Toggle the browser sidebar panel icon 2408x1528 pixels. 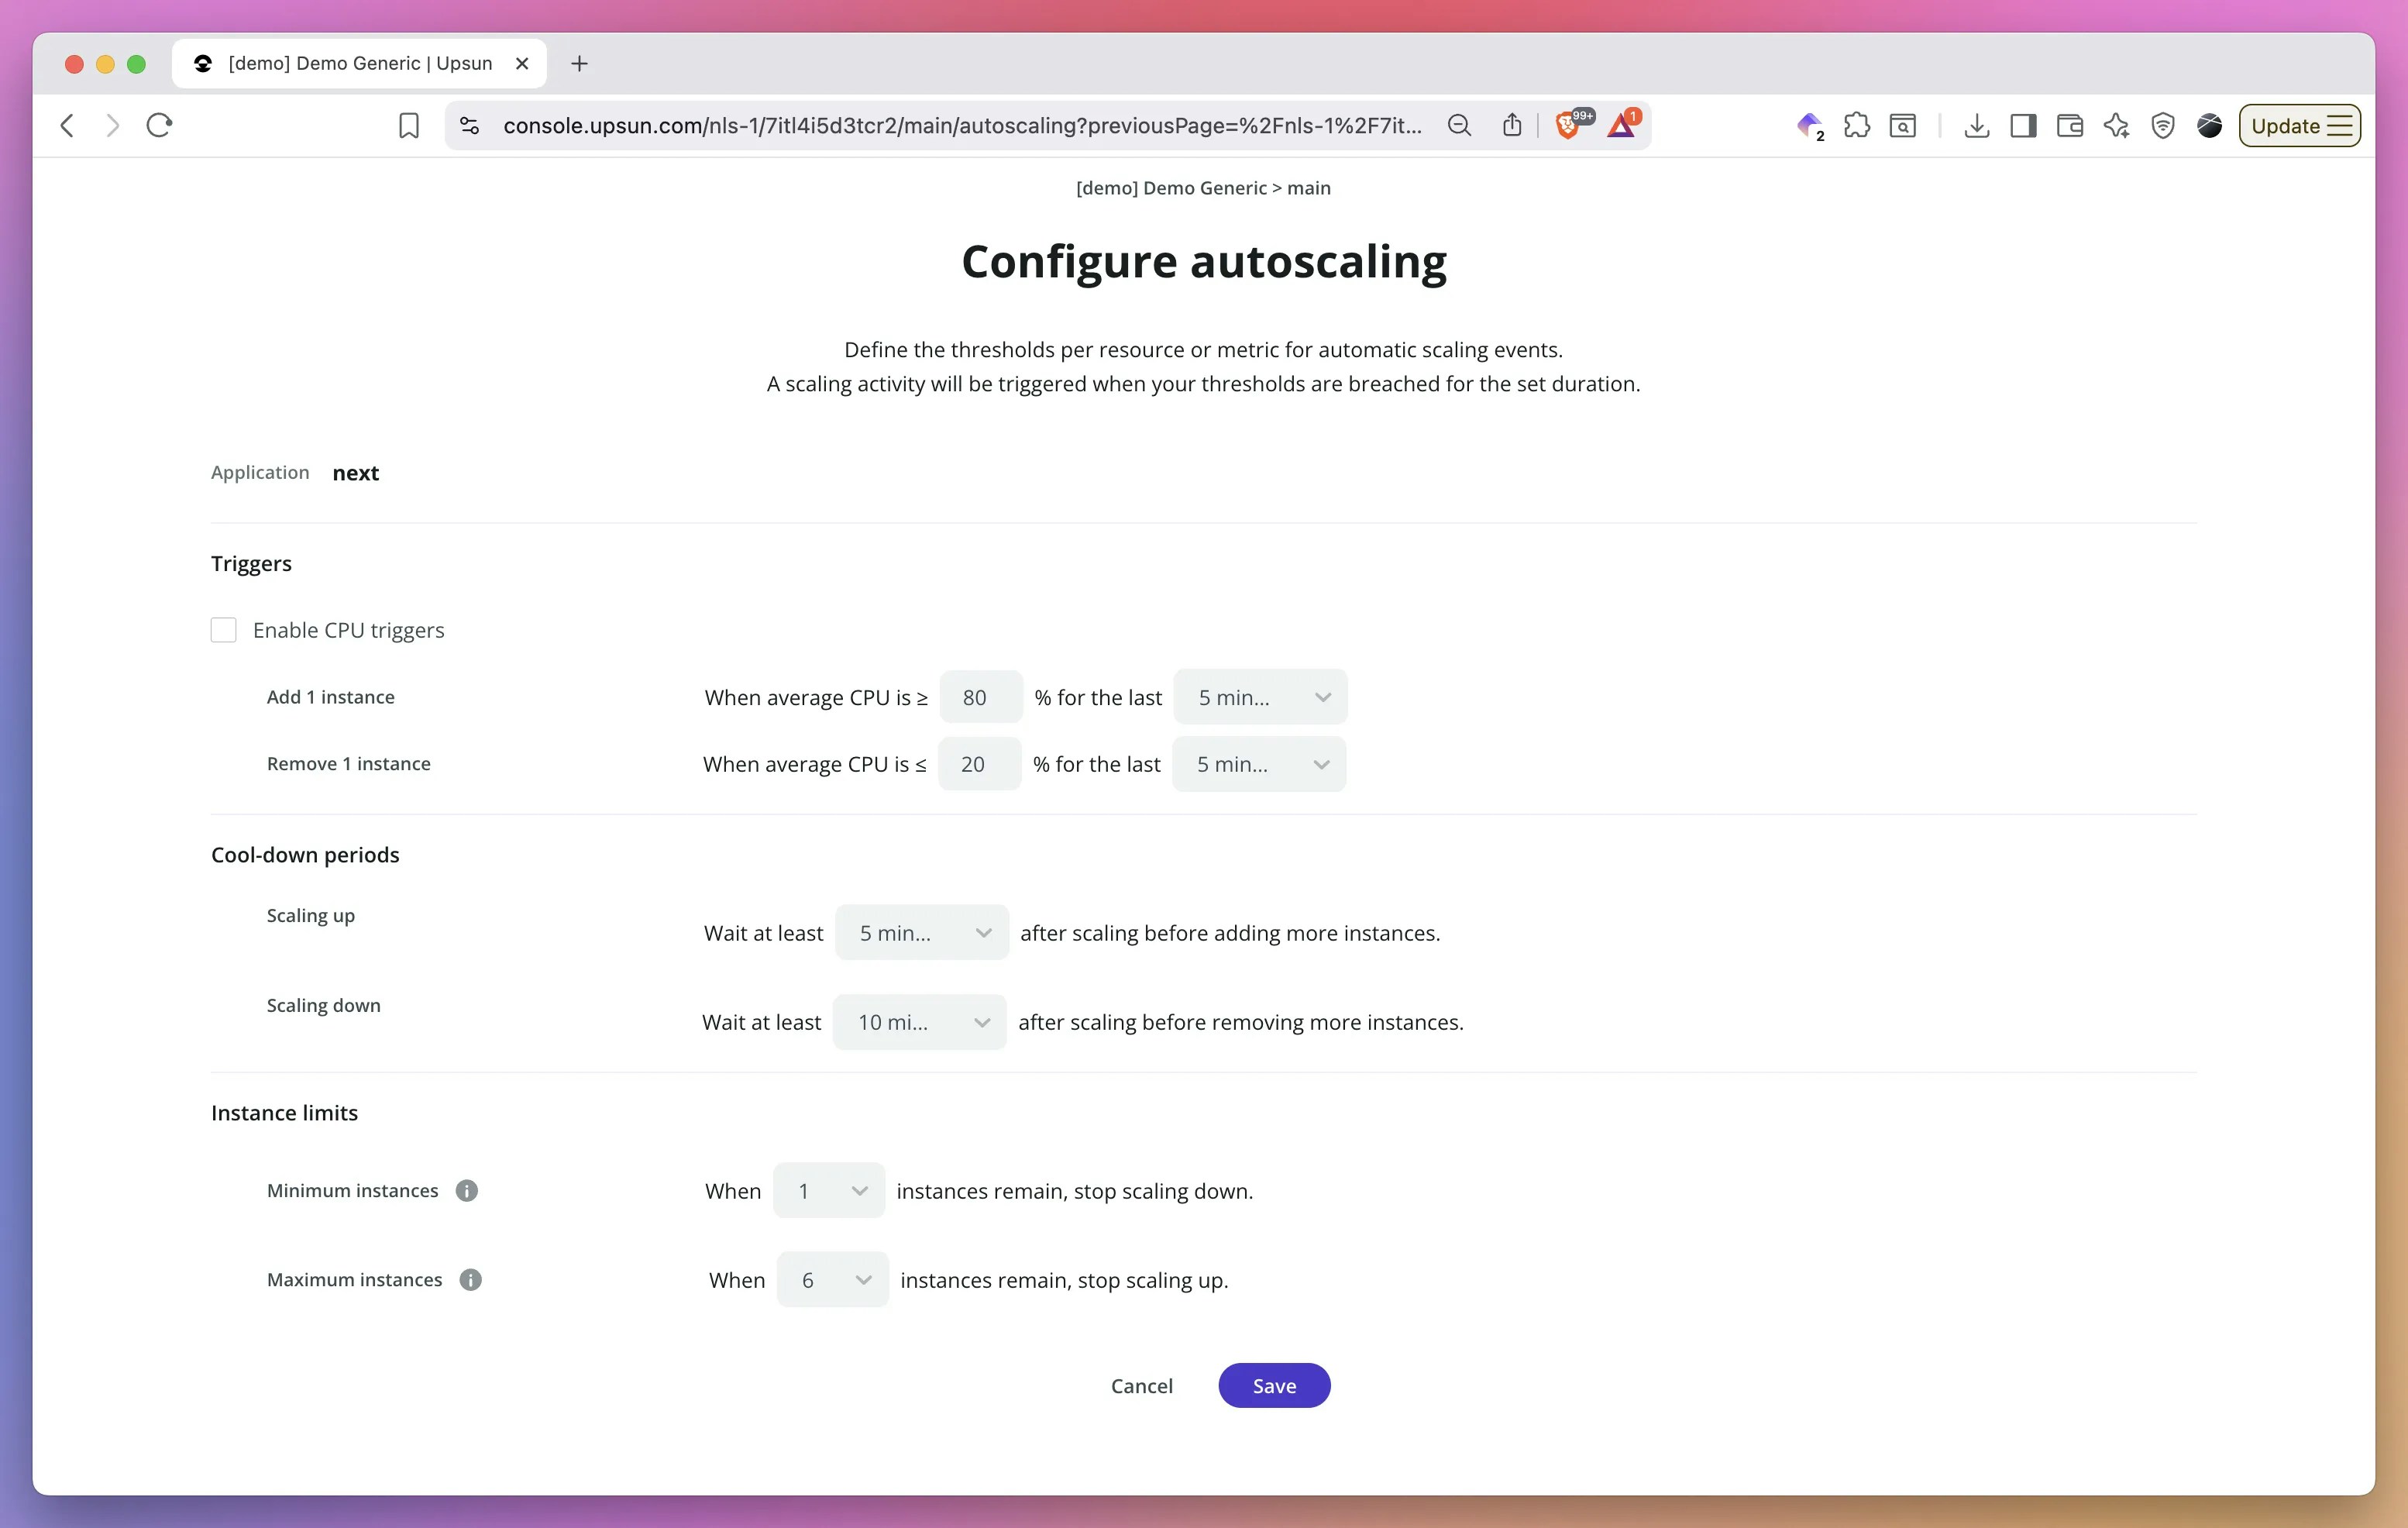[x=2023, y=125]
